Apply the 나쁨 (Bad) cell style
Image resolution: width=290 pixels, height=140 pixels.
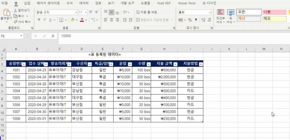click(274, 12)
